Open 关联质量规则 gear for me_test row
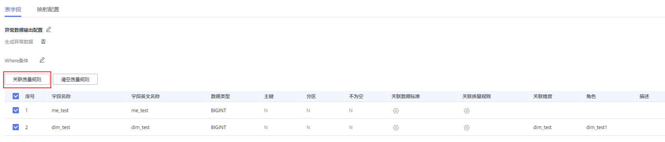This screenshot has height=142, width=665. 467,111
